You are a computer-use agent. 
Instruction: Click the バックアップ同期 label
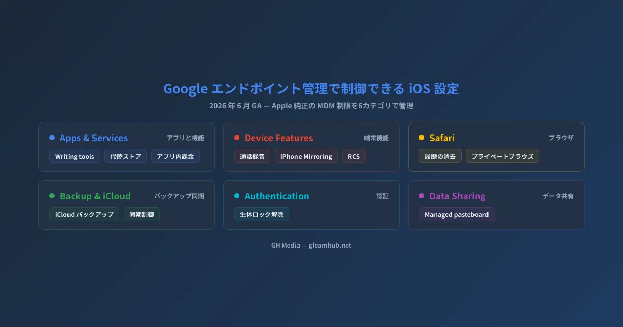pos(179,196)
